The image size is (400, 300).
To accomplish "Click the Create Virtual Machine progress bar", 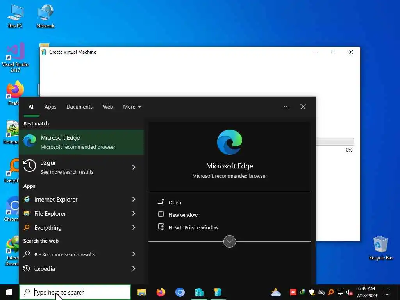I will point(335,142).
